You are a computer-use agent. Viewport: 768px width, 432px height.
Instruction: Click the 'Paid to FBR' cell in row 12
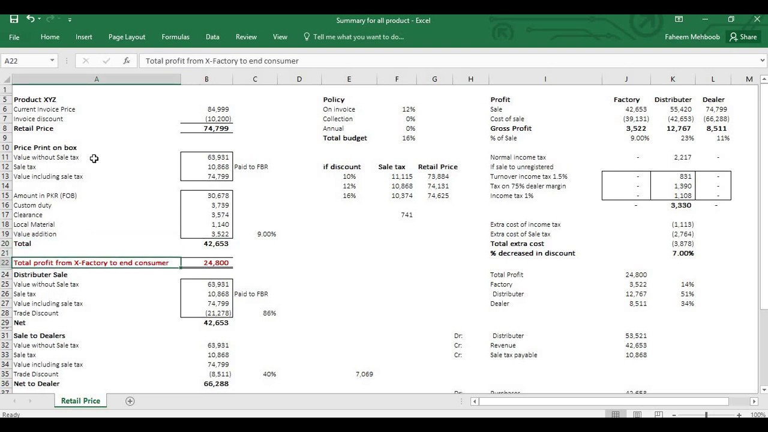[x=254, y=167]
